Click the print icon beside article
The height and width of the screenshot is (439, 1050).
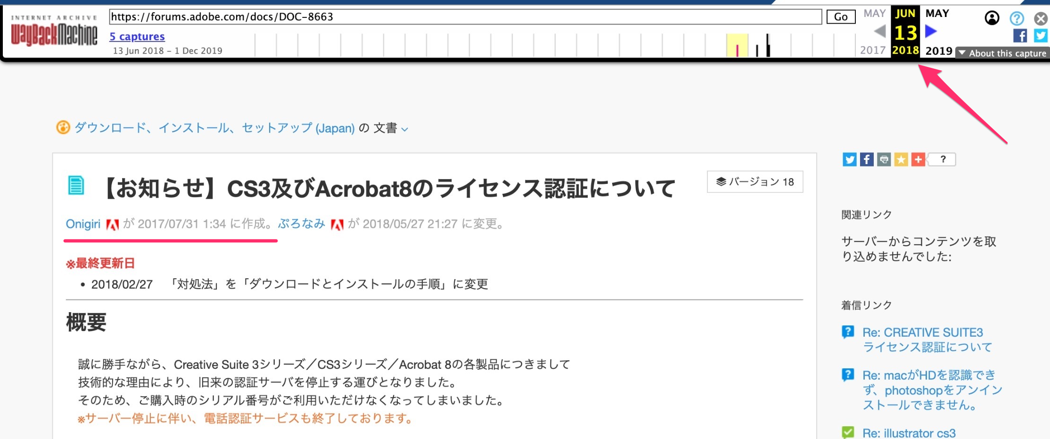point(884,160)
